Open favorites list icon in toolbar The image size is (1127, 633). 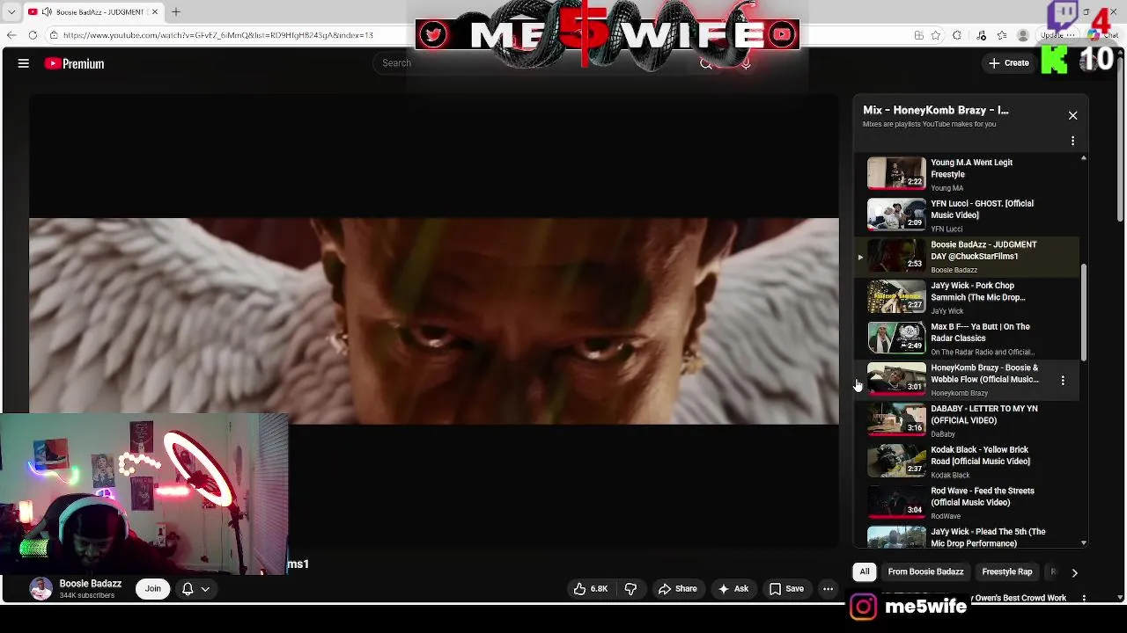pos(1002,35)
